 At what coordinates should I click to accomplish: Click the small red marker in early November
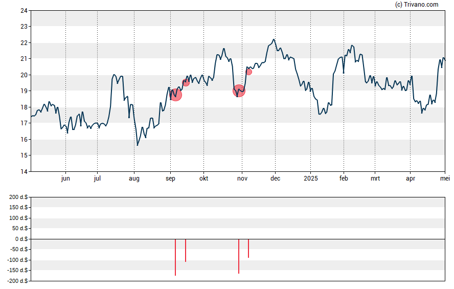pyautogui.click(x=248, y=72)
